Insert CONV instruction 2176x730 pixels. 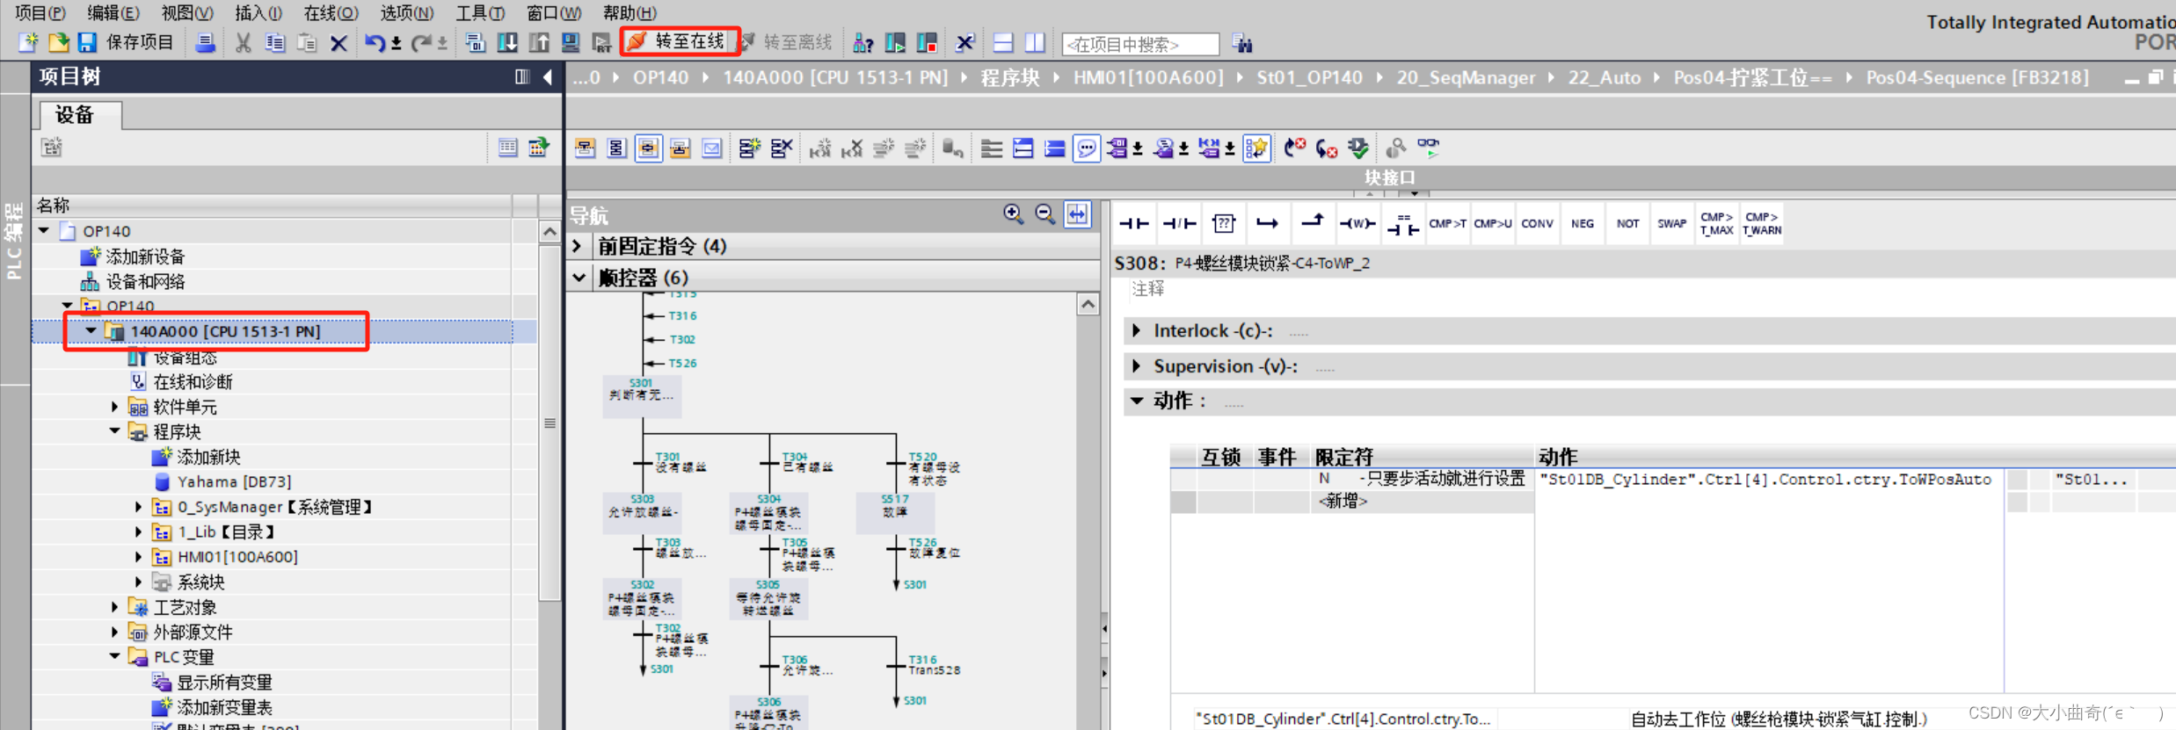click(x=1537, y=224)
